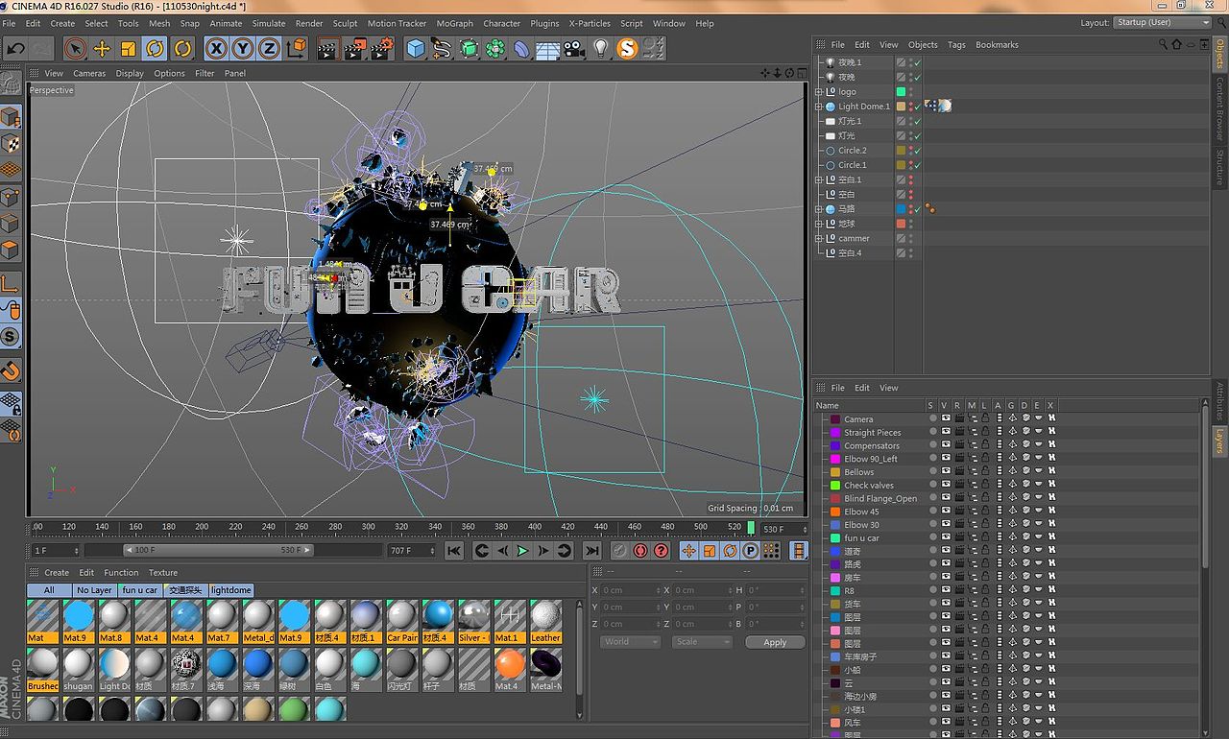Select the Texture mode icon

pos(11,144)
